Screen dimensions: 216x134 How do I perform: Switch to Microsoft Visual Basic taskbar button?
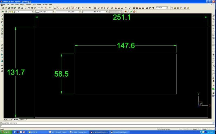[119, 132]
